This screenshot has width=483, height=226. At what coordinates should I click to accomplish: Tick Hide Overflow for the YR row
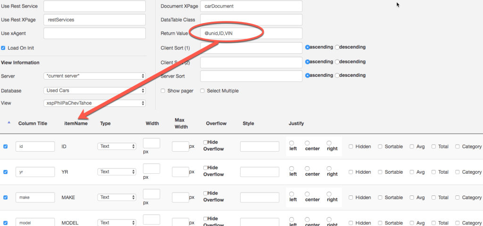205,168
